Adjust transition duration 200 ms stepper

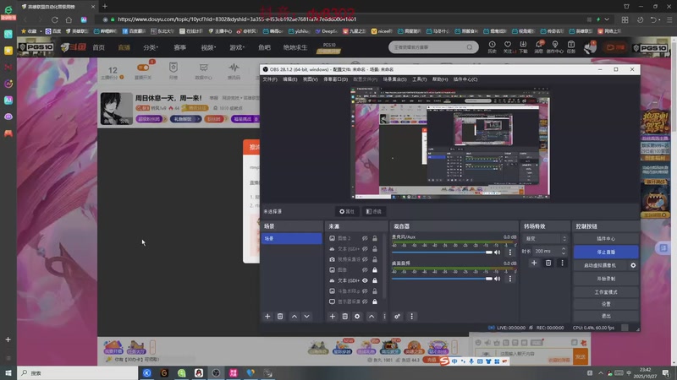click(563, 251)
